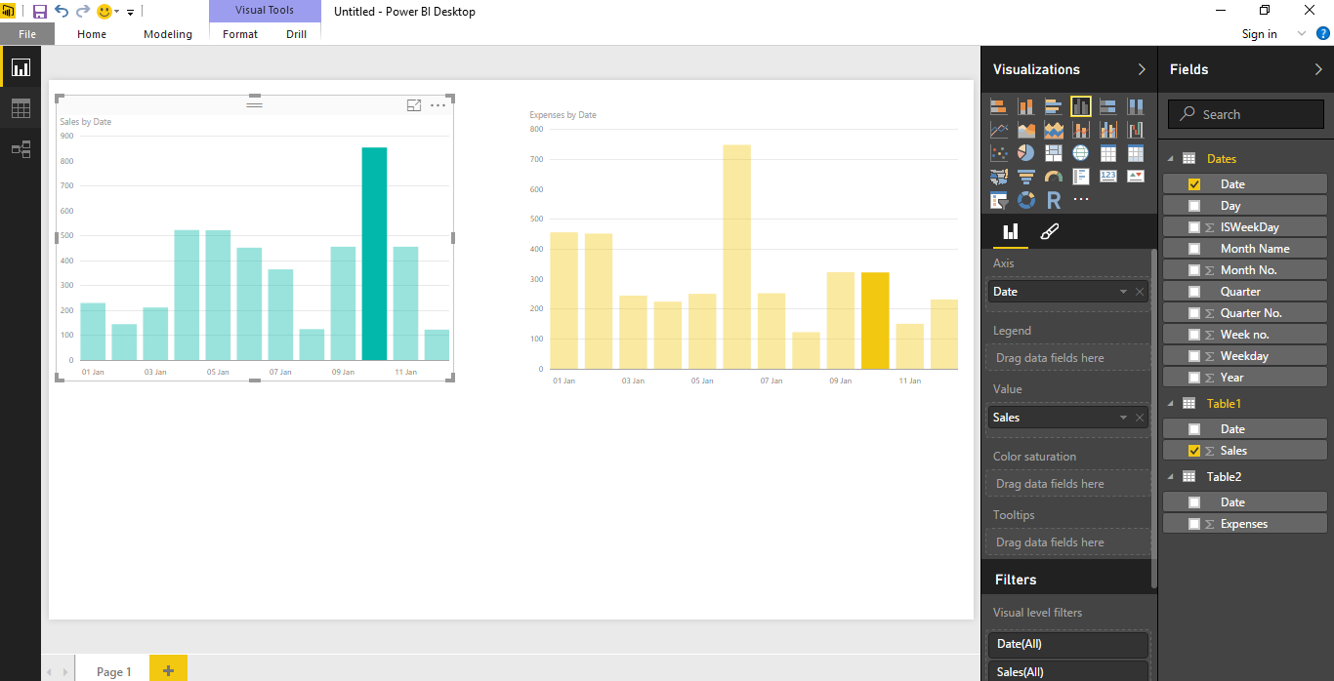
Task: Check the Day field checkbox
Action: [1193, 206]
